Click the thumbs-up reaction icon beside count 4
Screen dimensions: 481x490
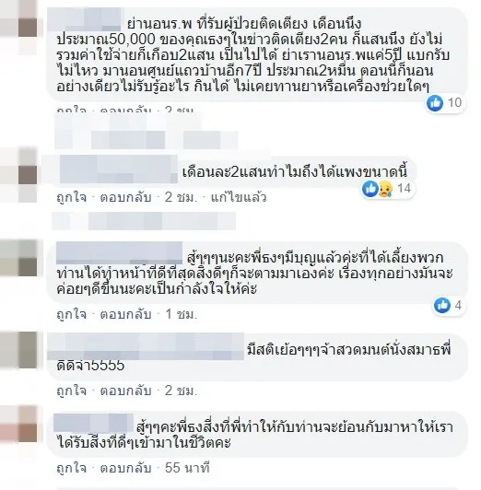coord(442,305)
